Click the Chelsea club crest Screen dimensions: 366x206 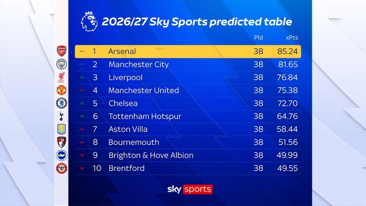tap(61, 103)
